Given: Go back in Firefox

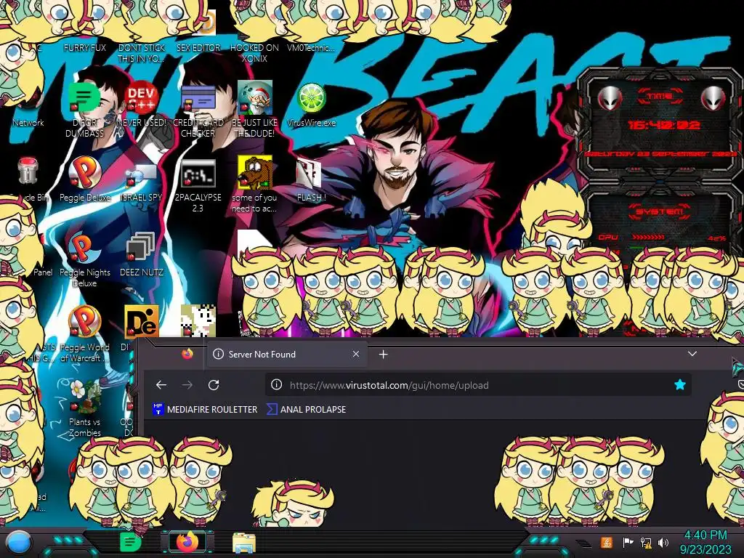Looking at the screenshot, I should (x=161, y=385).
